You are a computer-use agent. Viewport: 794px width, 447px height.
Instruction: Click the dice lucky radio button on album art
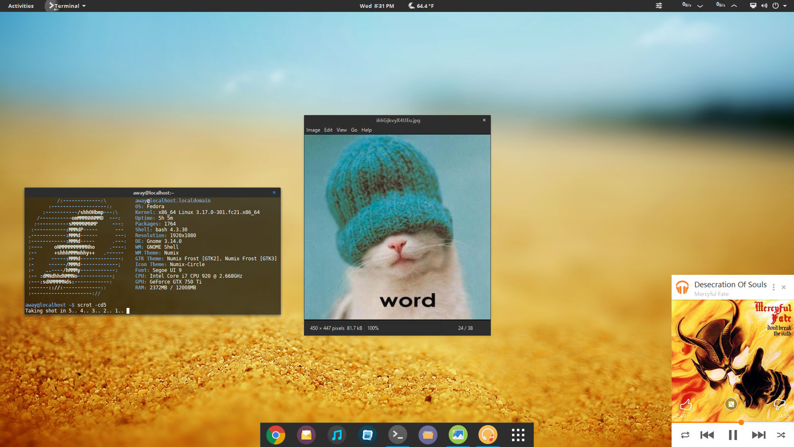(x=731, y=404)
